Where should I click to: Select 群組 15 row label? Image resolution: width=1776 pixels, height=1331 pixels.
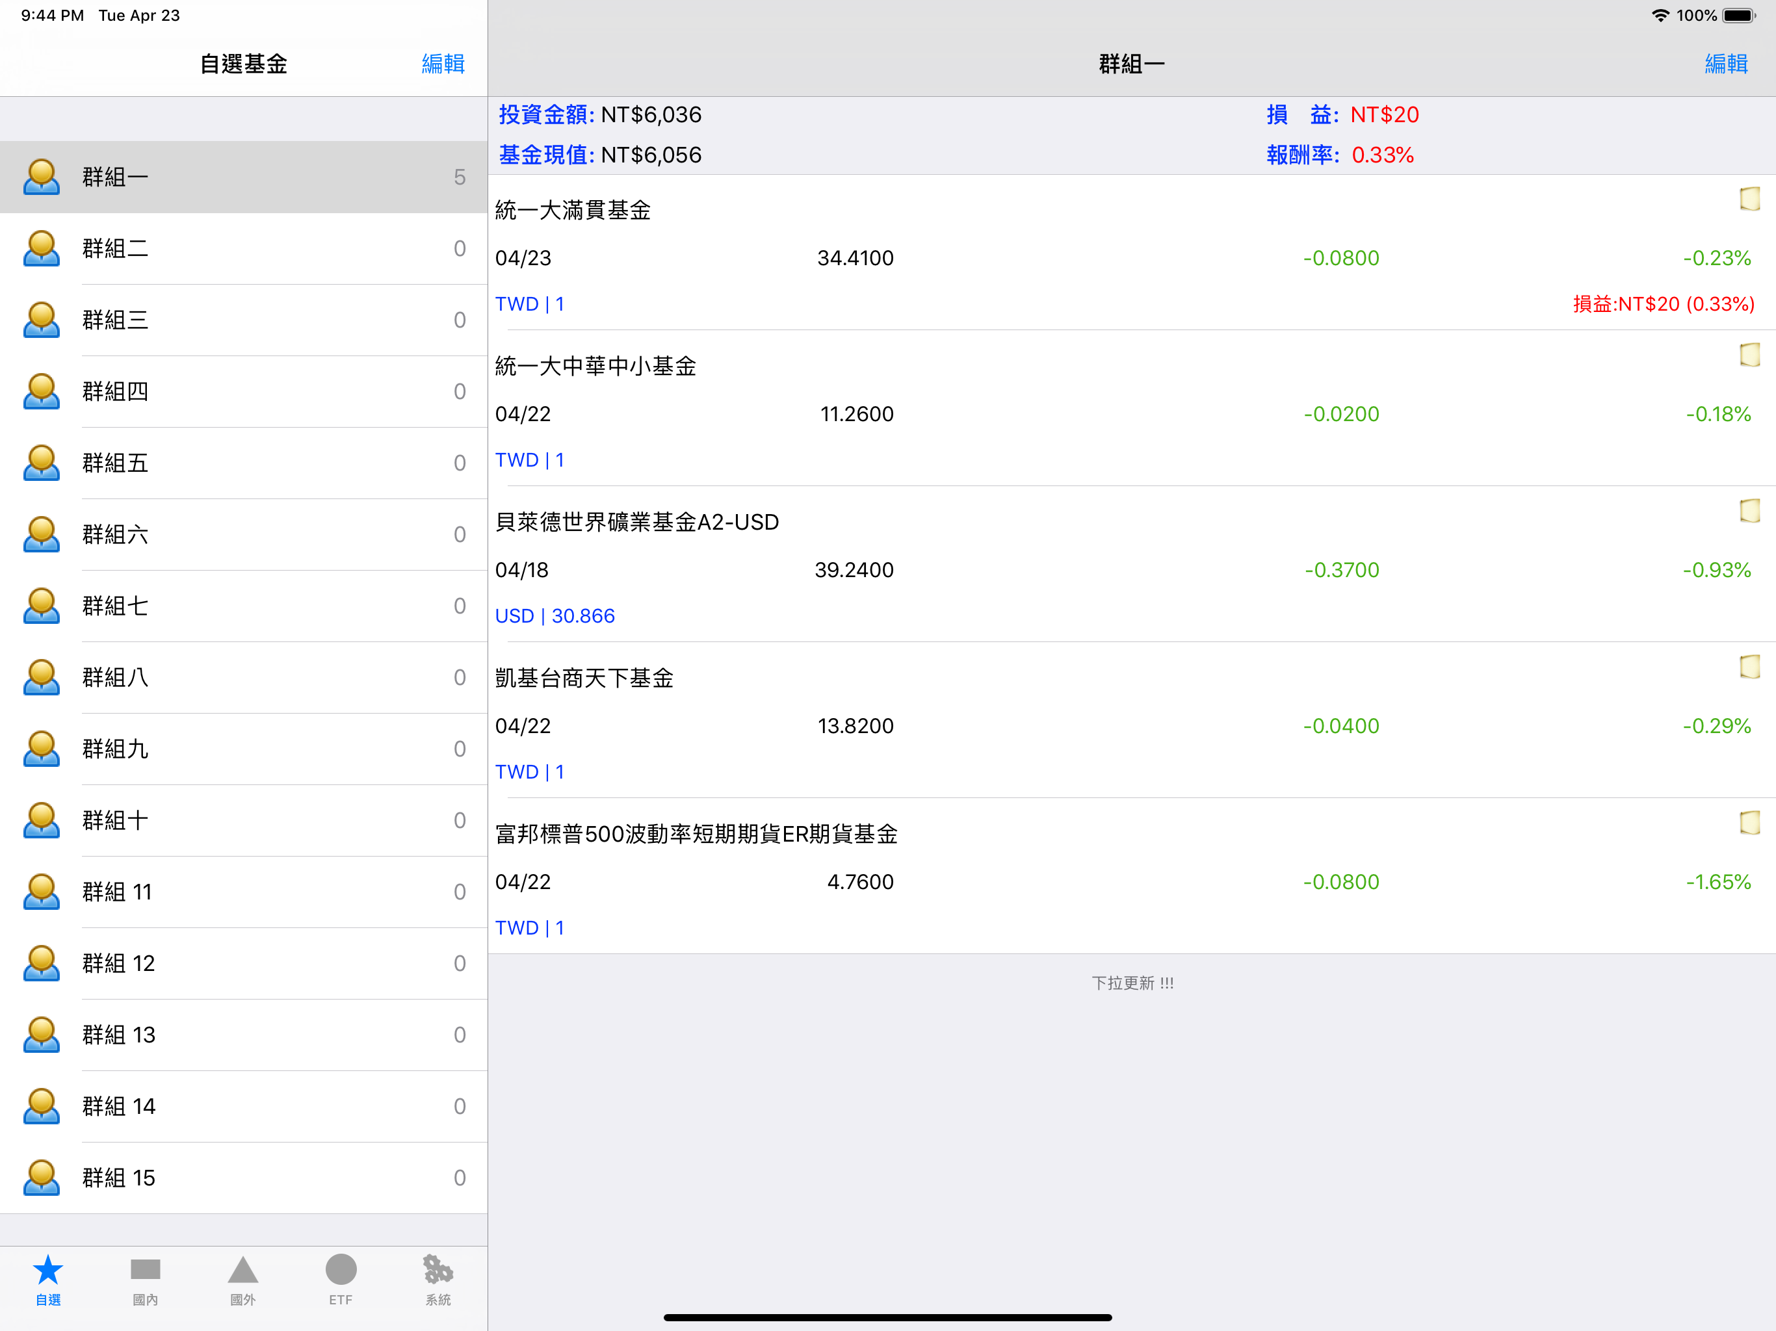[118, 1177]
